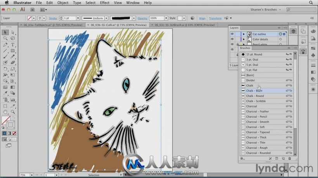Viewport: 318px width, 178px height.
Task: Select the Column Graph tool
Action: (13, 100)
